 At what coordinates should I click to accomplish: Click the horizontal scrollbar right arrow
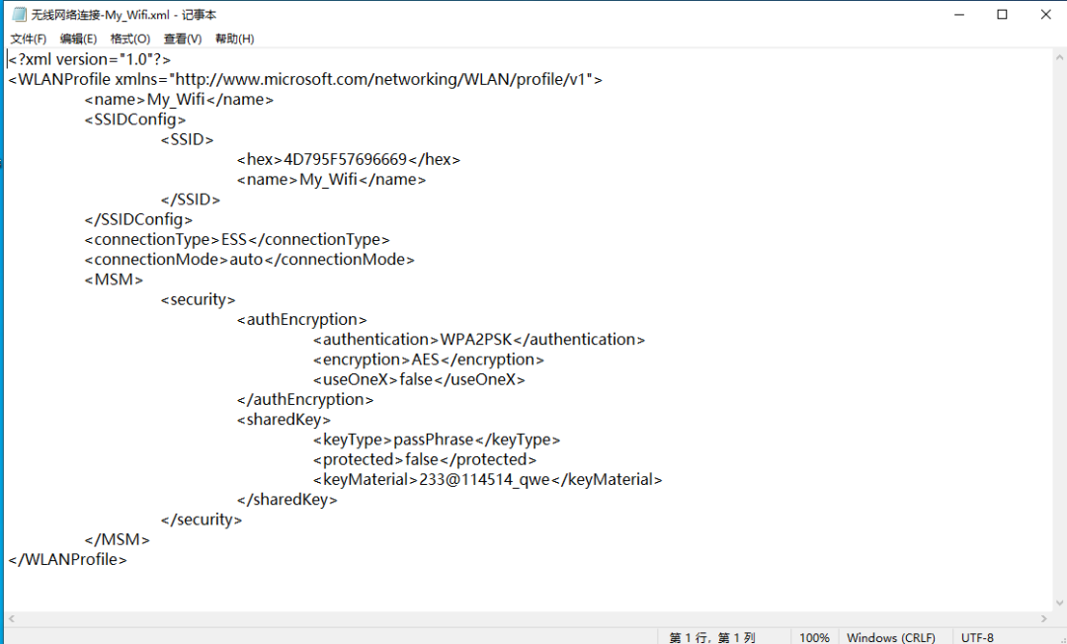pyautogui.click(x=1044, y=619)
